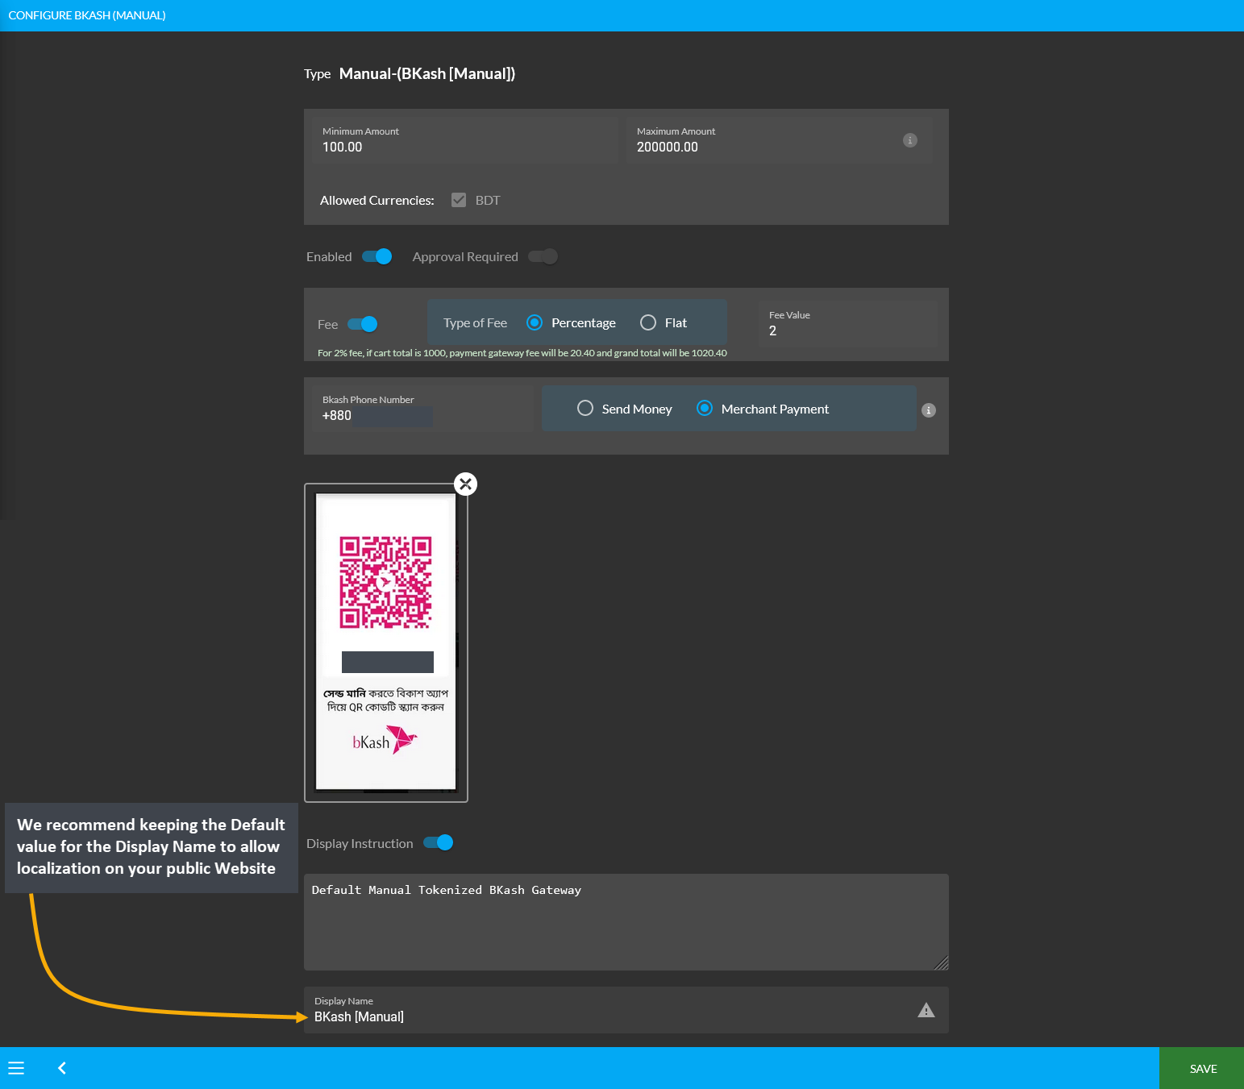Toggle the BDT currency checkbox
This screenshot has height=1089, width=1244.
pyautogui.click(x=459, y=200)
